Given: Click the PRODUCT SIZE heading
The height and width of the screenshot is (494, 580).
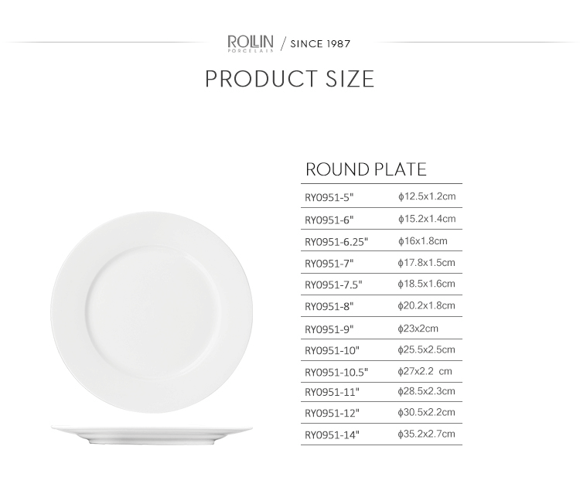Looking at the screenshot, I should (x=289, y=79).
